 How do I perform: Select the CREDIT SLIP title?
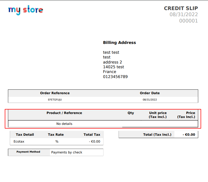point(181,8)
